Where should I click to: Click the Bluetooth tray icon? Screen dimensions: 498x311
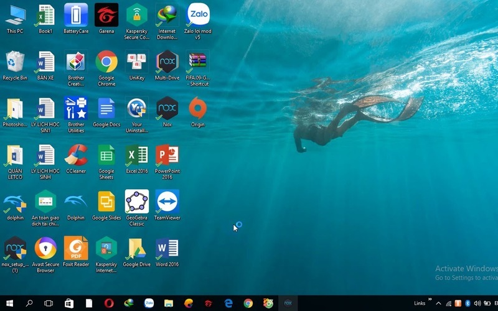(467, 304)
